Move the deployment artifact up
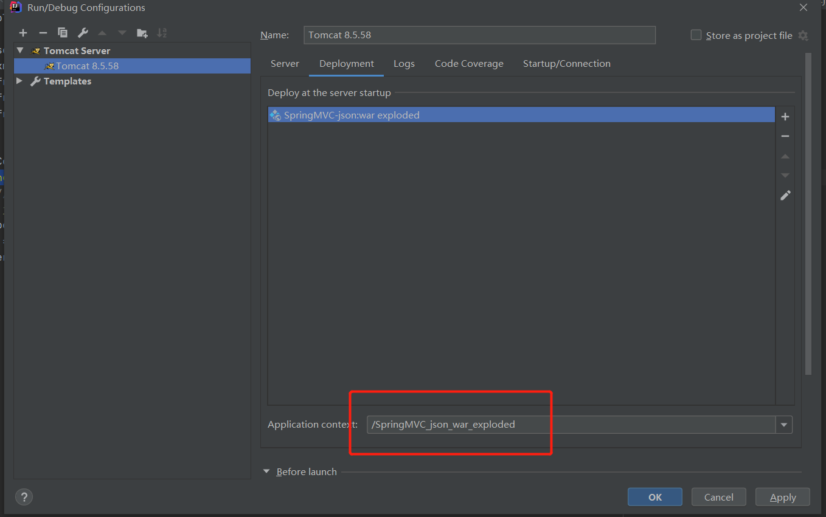826x517 pixels. pos(785,156)
